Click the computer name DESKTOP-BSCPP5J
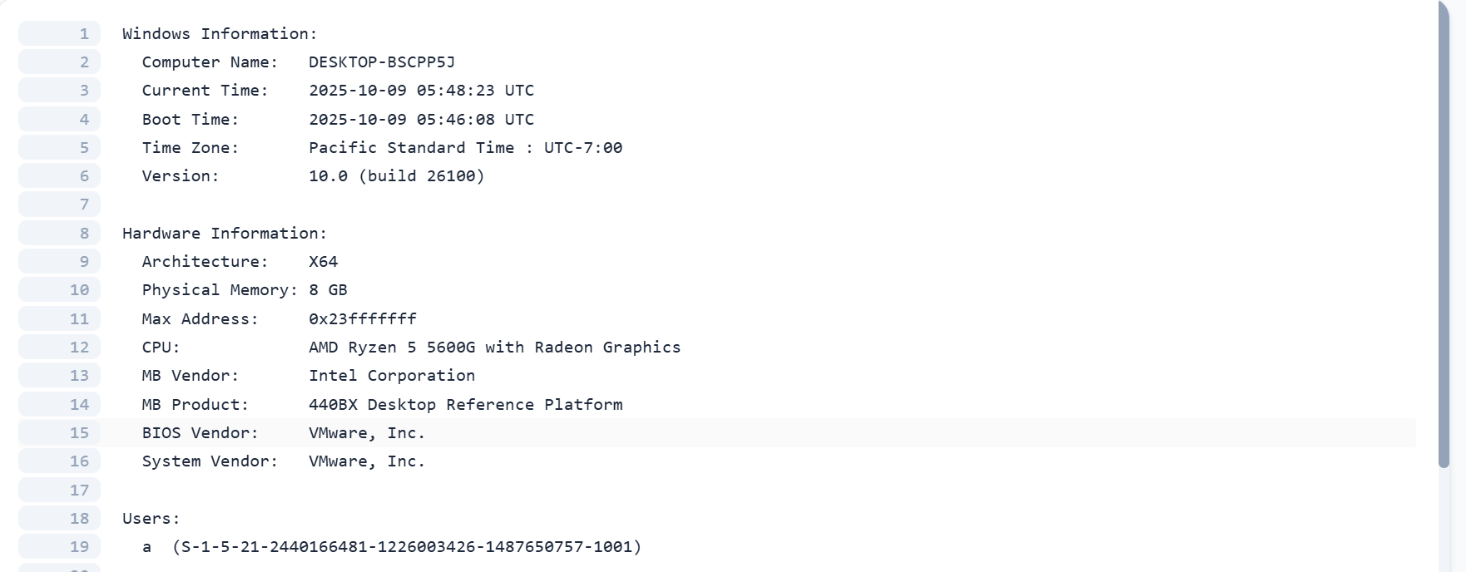Screen dimensions: 1466x572 click(x=381, y=62)
